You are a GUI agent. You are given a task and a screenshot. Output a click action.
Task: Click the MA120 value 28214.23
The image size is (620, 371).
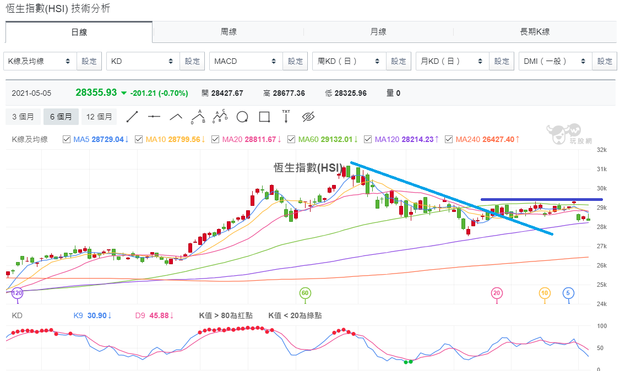pos(417,139)
